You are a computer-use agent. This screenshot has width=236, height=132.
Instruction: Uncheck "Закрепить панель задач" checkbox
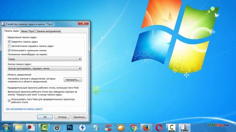click(x=9, y=41)
